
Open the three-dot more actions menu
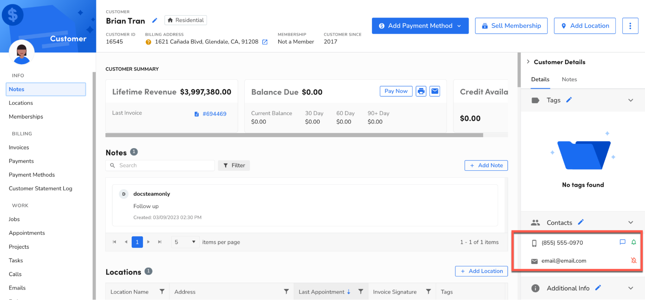[630, 26]
